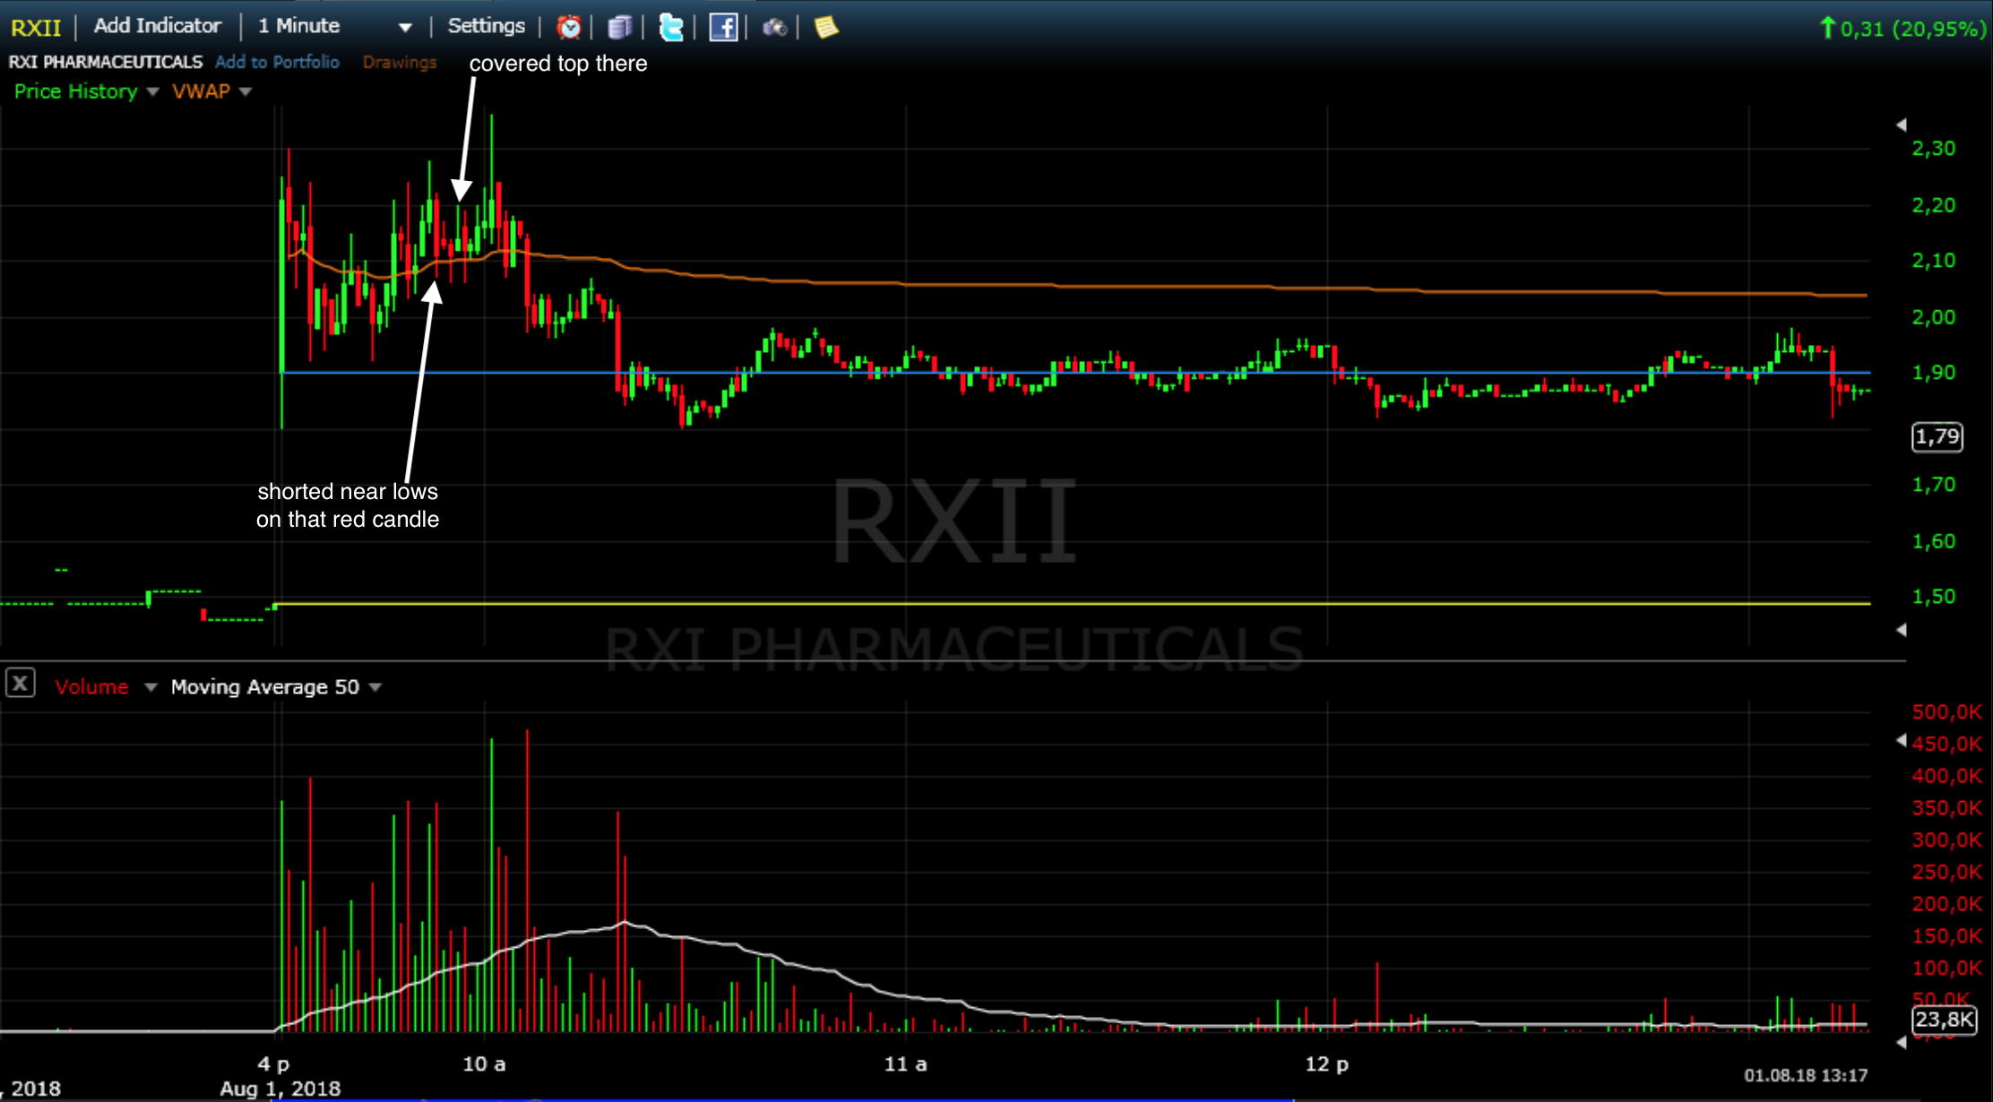
Task: Click the alarm clock alert icon
Action: 568,28
